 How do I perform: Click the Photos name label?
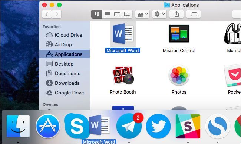point(179,92)
